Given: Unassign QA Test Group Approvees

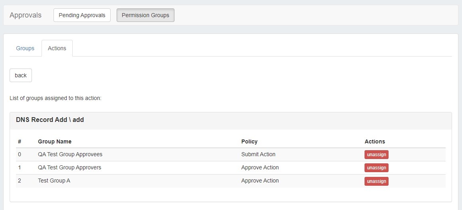Looking at the screenshot, I should (x=376, y=155).
